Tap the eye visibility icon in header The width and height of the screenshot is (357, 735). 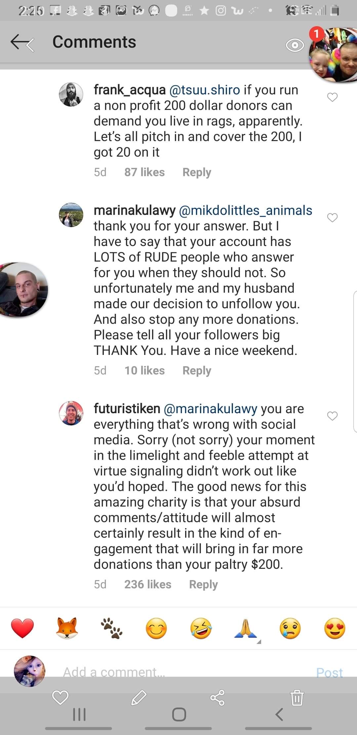tap(295, 45)
